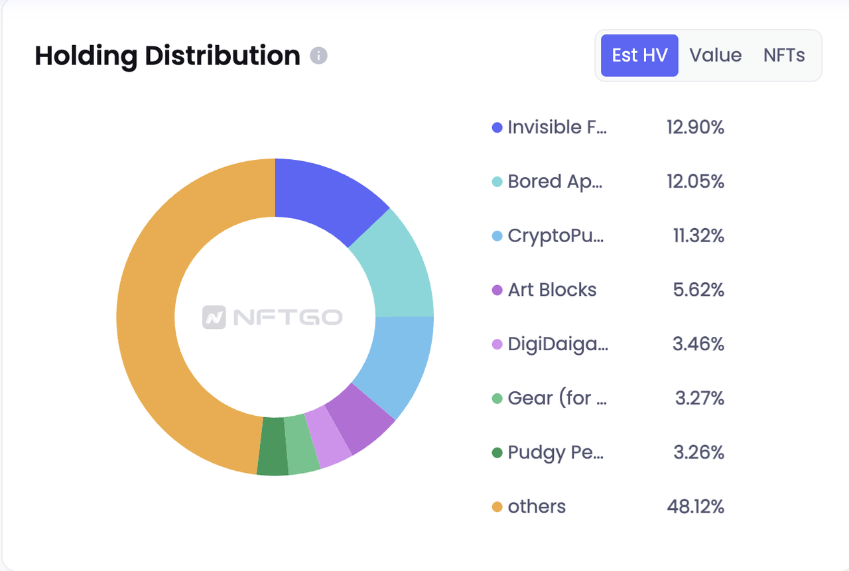Click the dark blue Invisible Friends donut segment
This screenshot has width=849, height=571.
tap(325, 196)
